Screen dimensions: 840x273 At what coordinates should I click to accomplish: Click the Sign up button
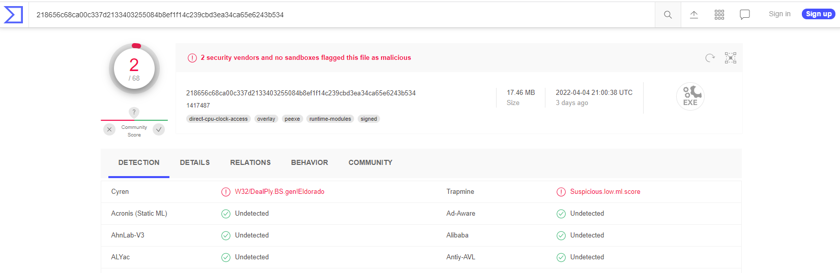click(819, 14)
